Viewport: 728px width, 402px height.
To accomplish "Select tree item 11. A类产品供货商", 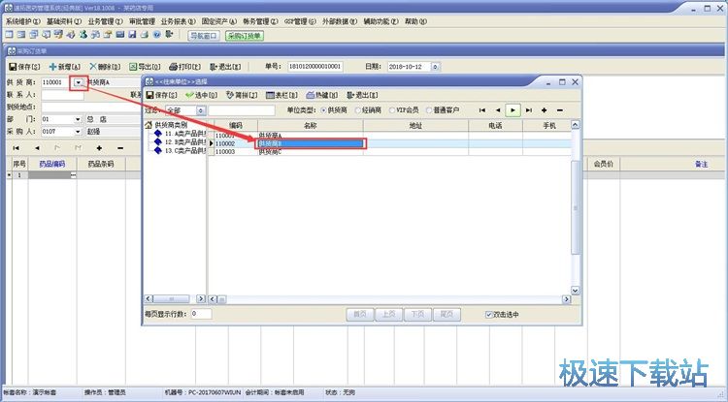I will (185, 134).
